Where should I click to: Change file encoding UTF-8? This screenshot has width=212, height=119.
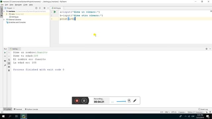[x=174, y=112]
